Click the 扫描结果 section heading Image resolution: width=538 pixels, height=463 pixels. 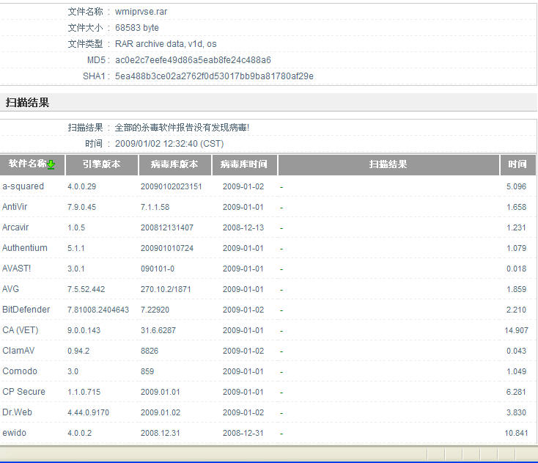(x=27, y=102)
